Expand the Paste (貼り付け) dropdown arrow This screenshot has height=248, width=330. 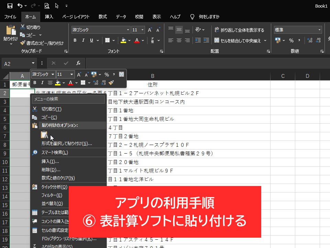click(x=11, y=44)
